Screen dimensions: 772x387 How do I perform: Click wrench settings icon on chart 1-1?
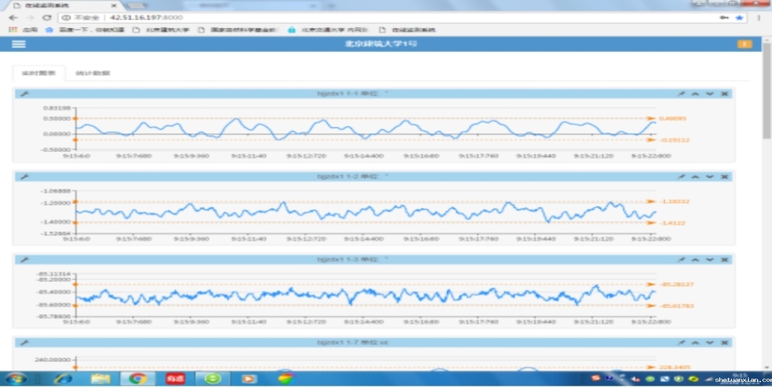pos(24,94)
